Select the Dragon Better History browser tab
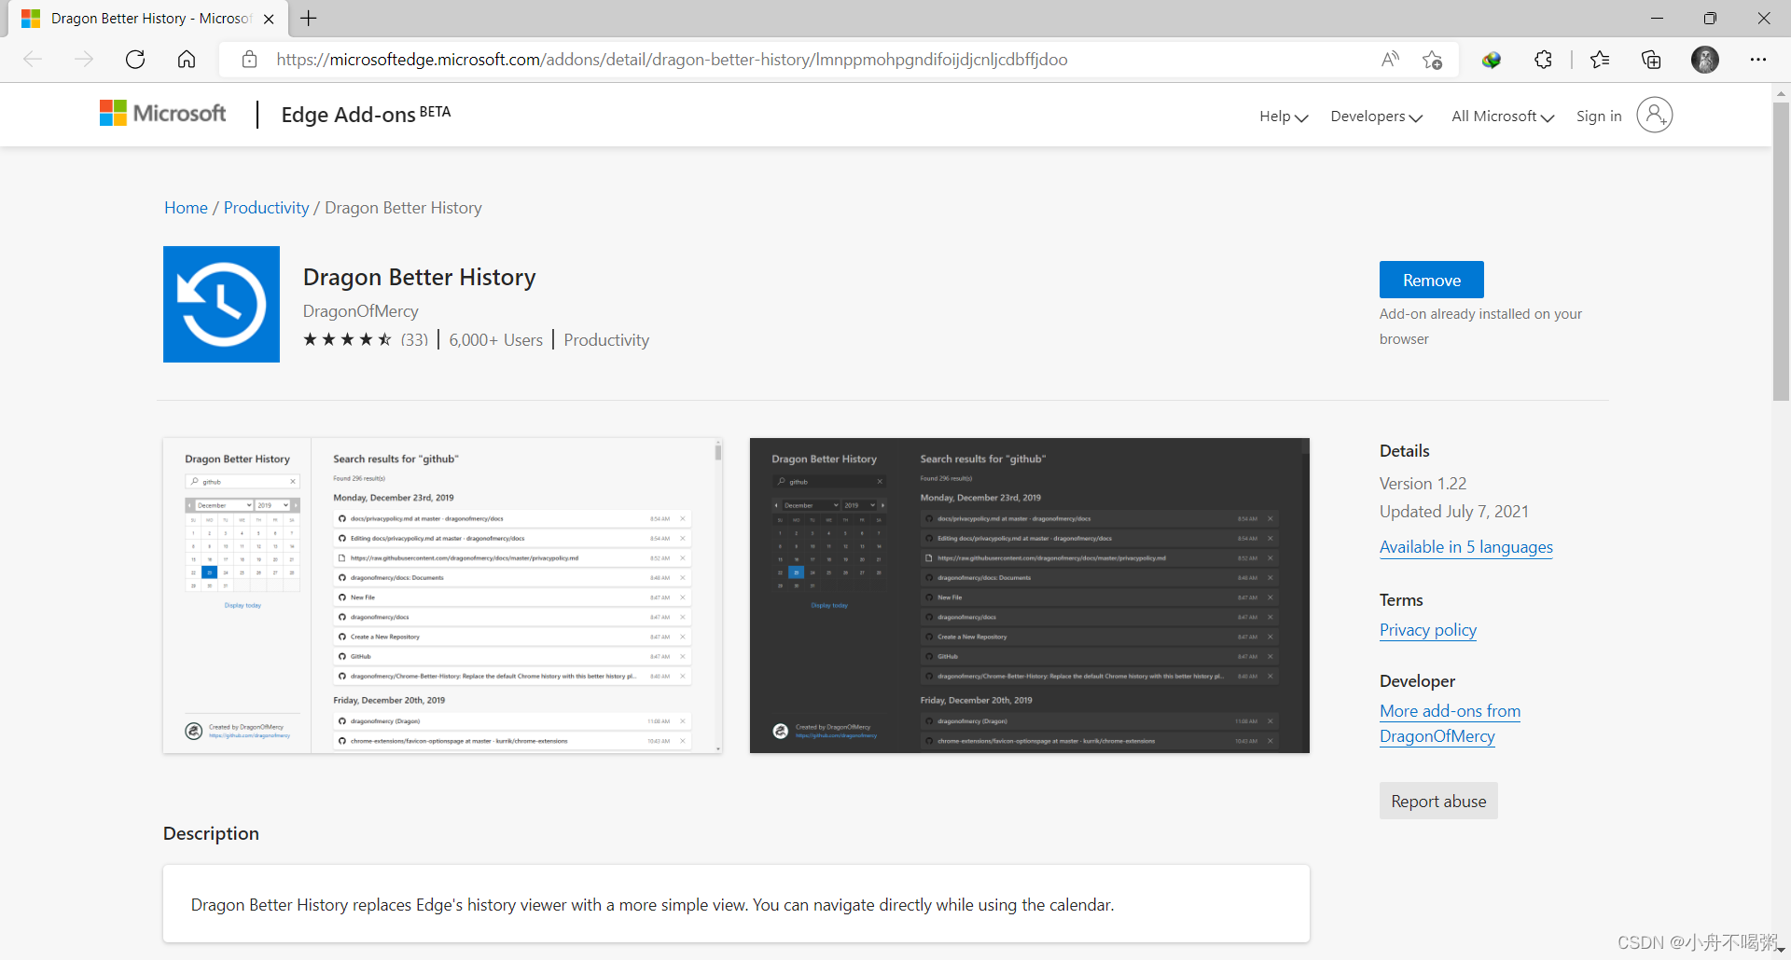The width and height of the screenshot is (1791, 960). [x=149, y=19]
